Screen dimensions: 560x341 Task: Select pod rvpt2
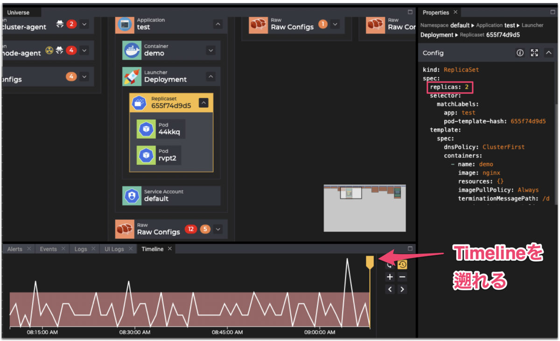159,155
